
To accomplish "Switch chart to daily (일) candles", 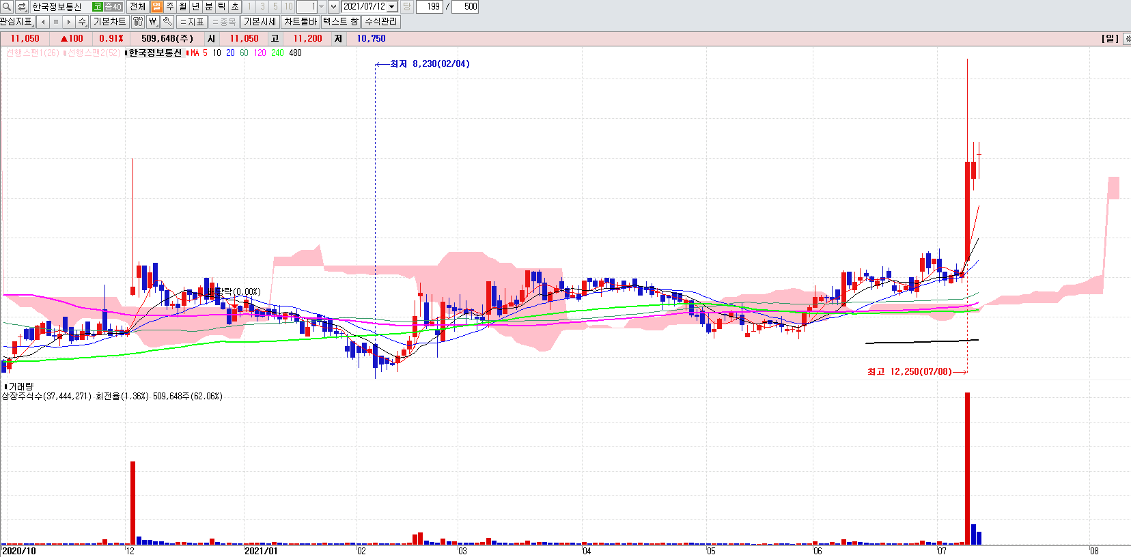I will point(157,7).
